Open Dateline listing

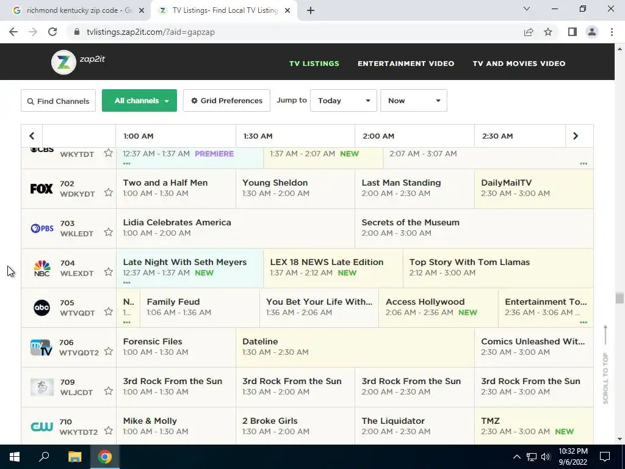pos(355,347)
